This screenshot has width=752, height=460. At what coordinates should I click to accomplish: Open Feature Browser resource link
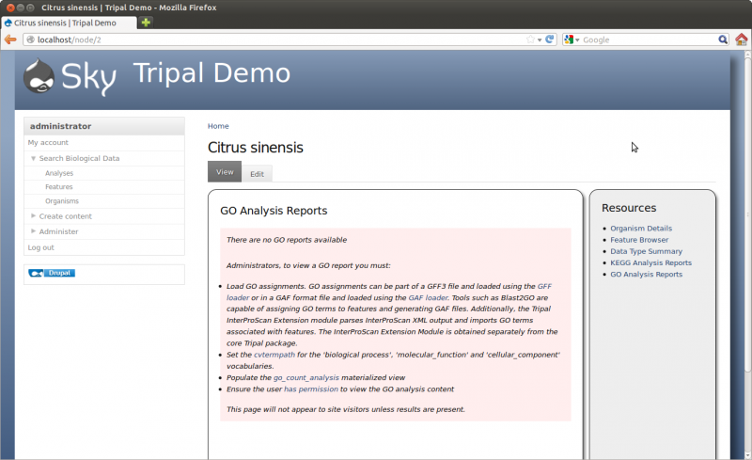point(639,240)
